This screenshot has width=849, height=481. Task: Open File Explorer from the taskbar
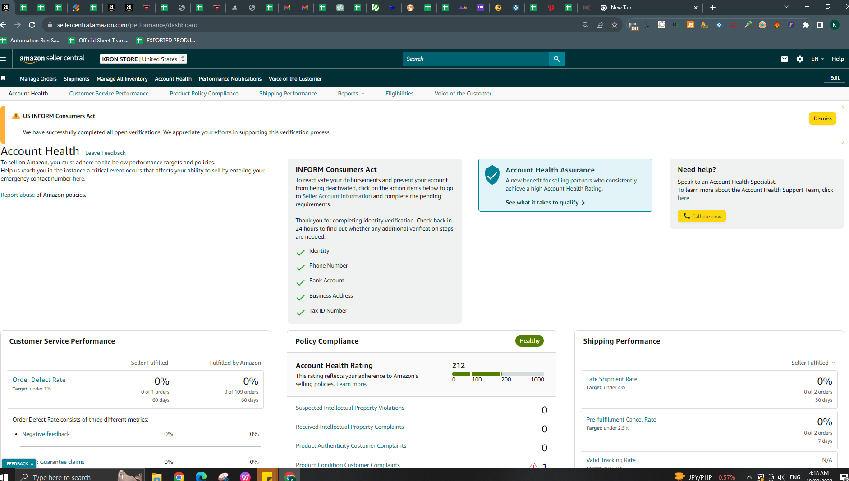pos(156,477)
